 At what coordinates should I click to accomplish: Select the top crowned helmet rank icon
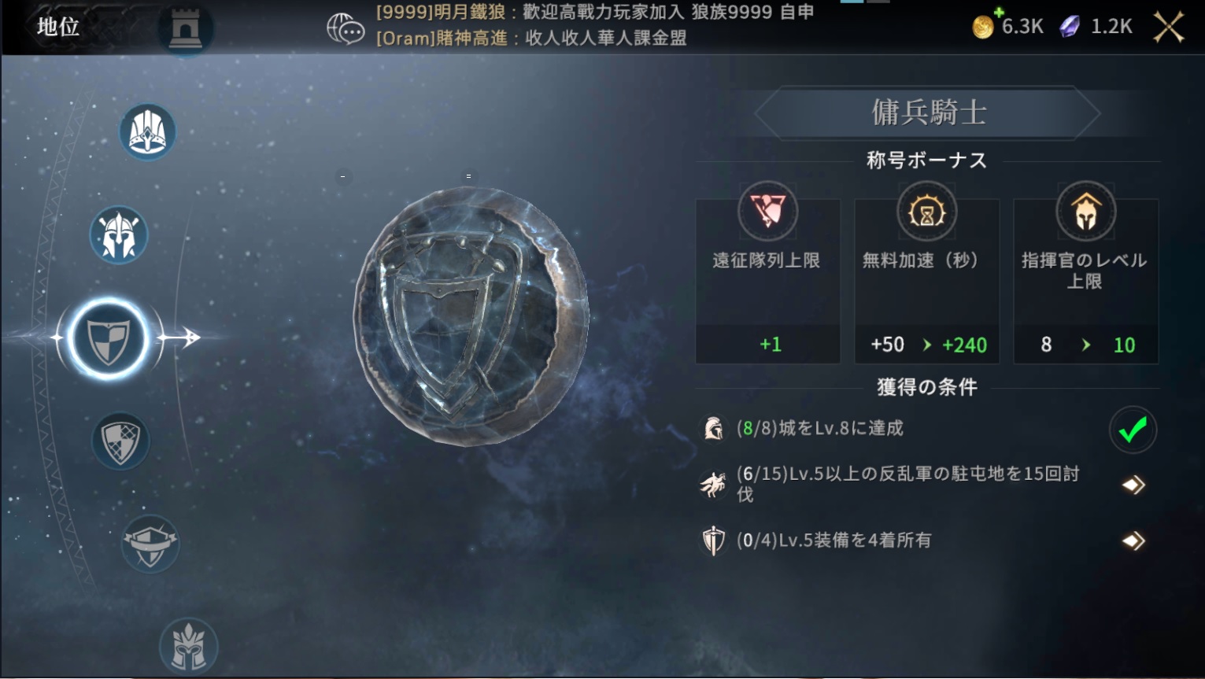[x=147, y=131]
